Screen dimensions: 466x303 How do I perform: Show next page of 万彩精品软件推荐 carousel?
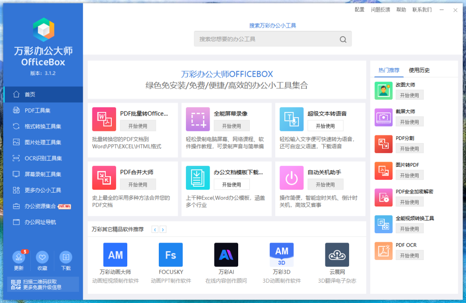click(x=164, y=229)
